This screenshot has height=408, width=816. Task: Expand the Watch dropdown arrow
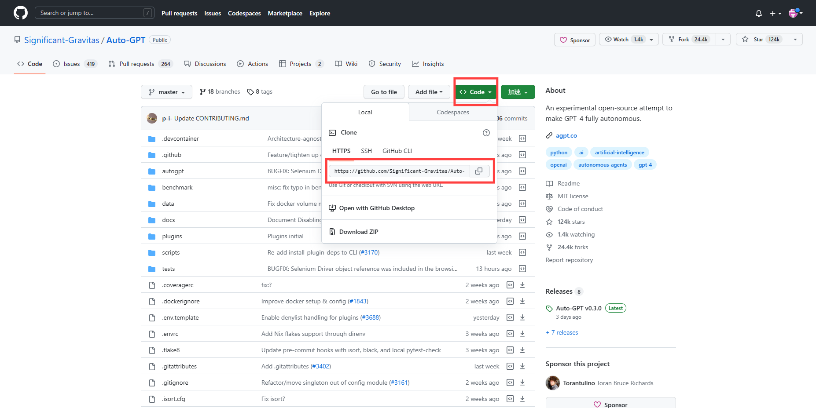(x=652, y=40)
